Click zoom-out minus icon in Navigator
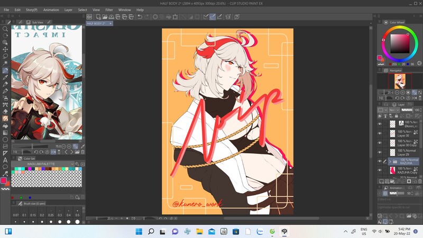 coord(397,92)
